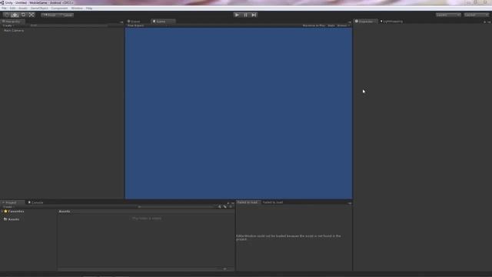
Task: Select the Hand tool in toolbar
Action: coord(6,15)
